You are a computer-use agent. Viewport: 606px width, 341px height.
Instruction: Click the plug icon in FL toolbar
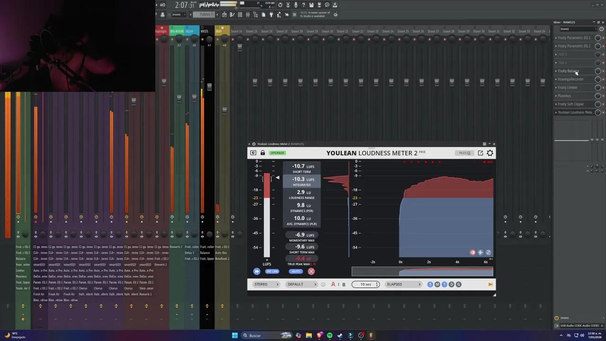pos(271,15)
